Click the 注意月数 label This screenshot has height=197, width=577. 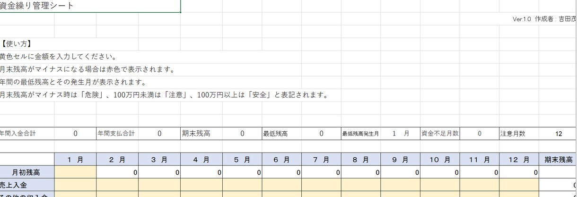[x=513, y=134]
